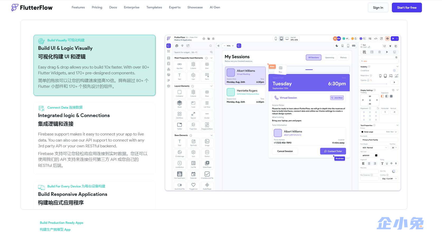Open the gear settings sidebar icon
The width and height of the screenshot is (442, 237).
coord(169,86)
